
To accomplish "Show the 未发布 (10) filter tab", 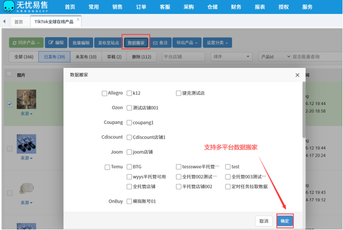I will click(86, 57).
